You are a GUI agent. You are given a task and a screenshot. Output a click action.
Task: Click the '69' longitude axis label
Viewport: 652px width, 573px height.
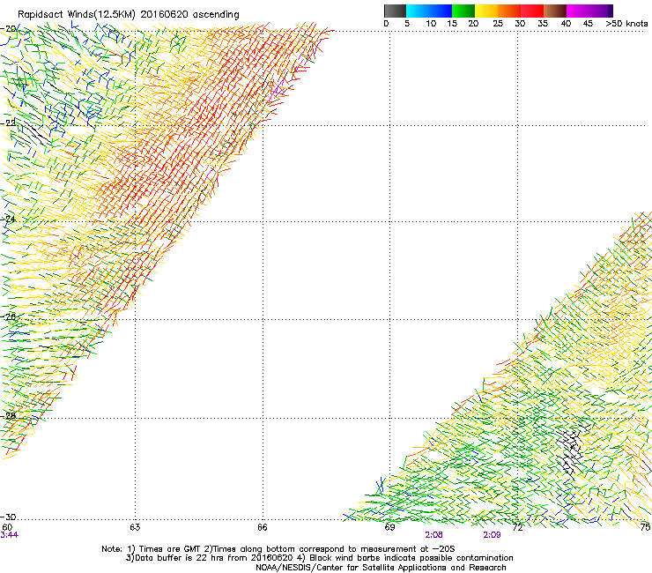coord(389,527)
